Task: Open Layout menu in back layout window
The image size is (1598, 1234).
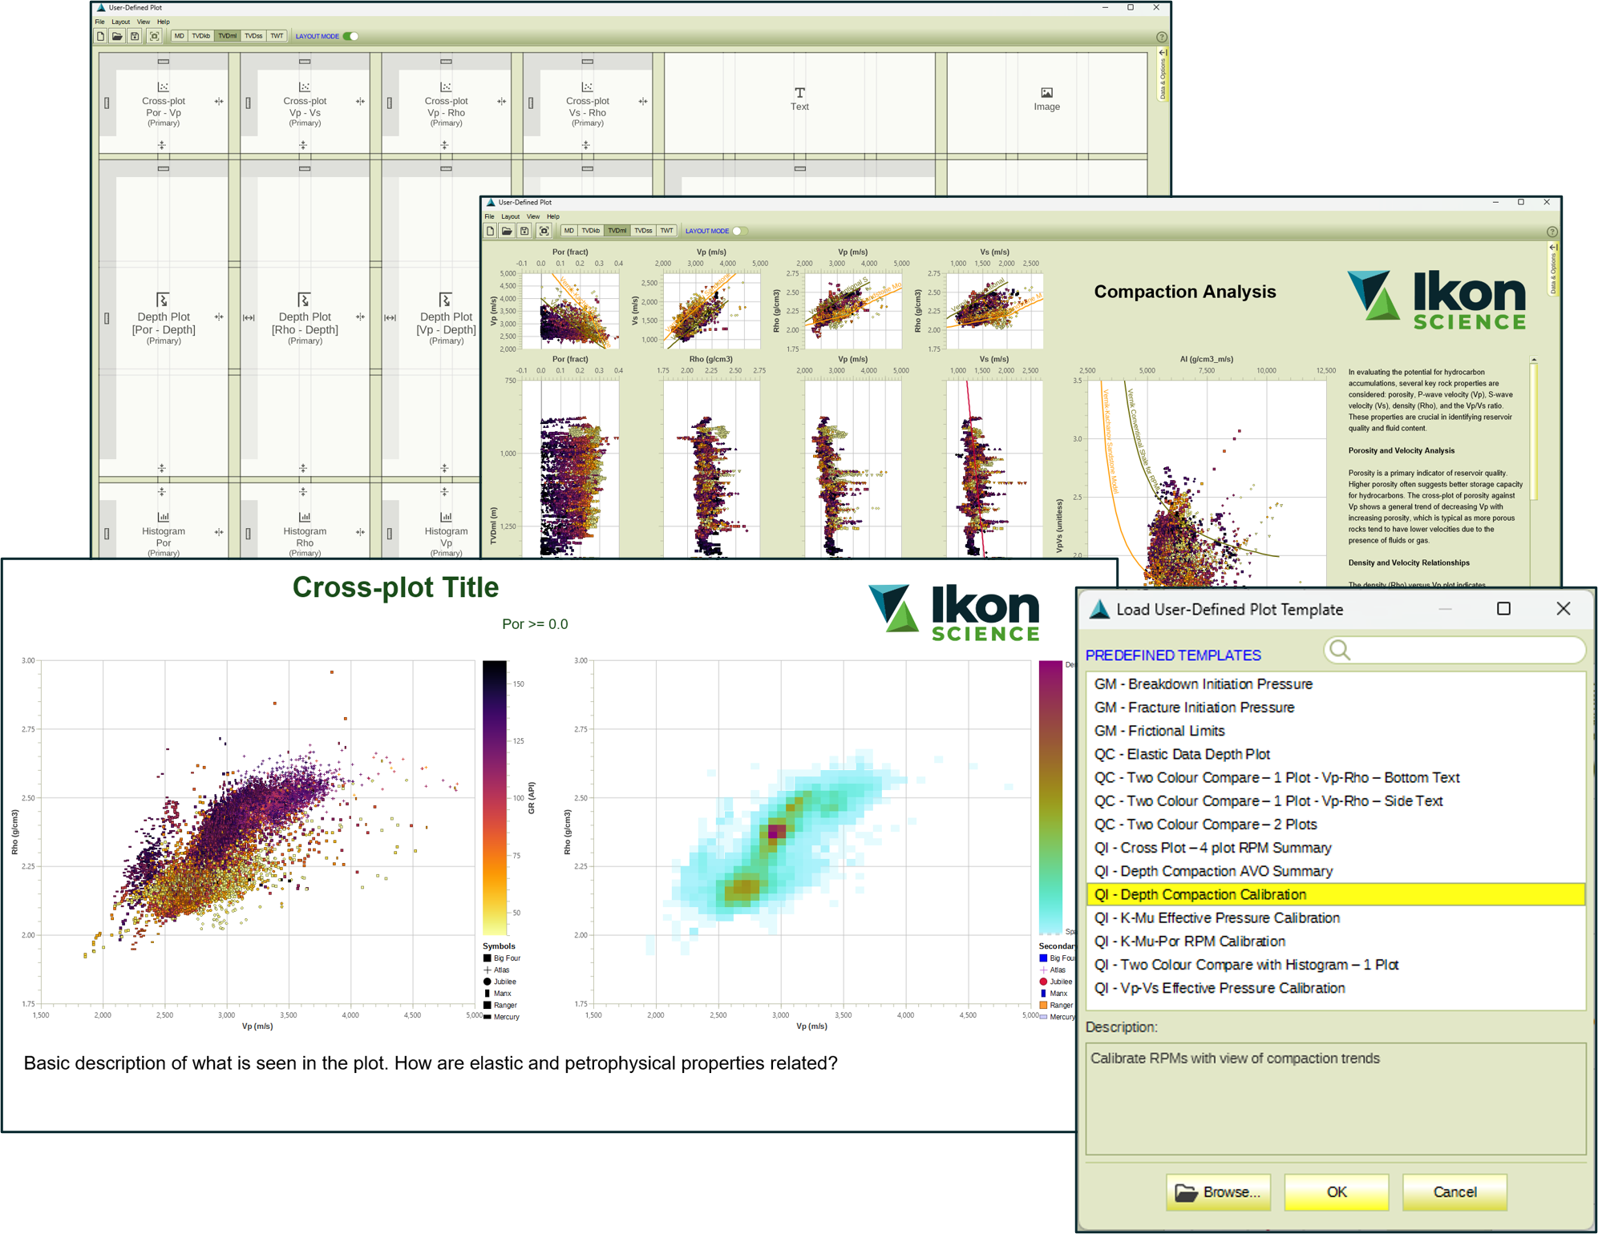Action: point(120,22)
